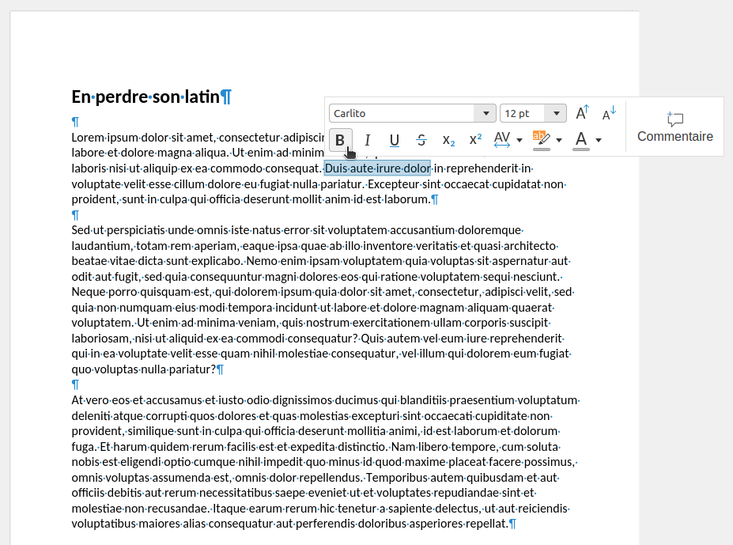Apply superscript formatting
Image resolution: width=733 pixels, height=545 pixels.
click(475, 140)
